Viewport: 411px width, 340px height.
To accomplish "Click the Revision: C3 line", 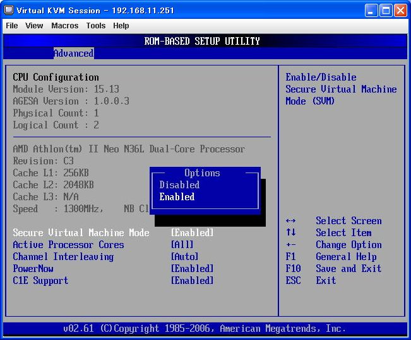I will click(44, 161).
